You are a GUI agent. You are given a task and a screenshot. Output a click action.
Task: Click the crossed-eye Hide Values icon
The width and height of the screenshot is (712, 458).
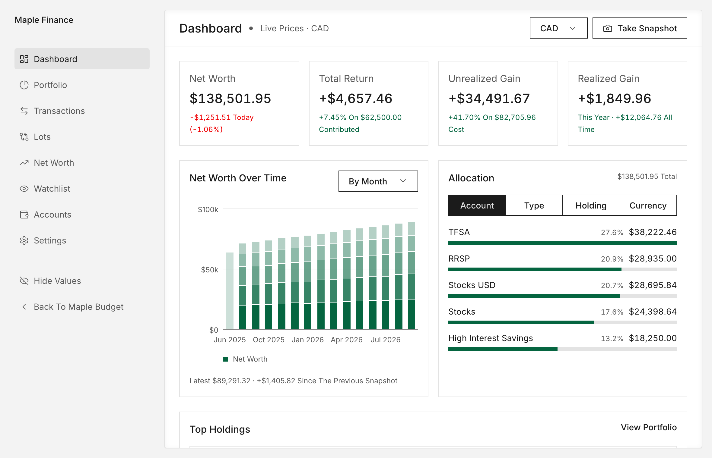click(x=24, y=281)
